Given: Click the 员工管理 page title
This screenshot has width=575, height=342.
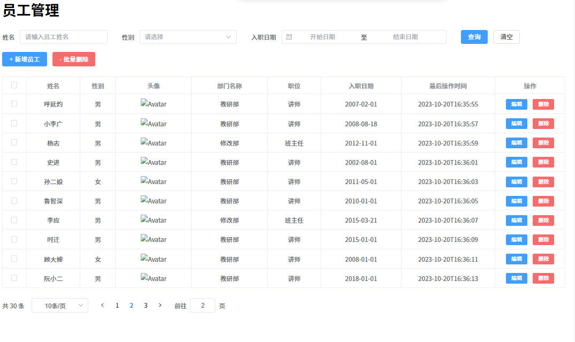Looking at the screenshot, I should (x=31, y=10).
